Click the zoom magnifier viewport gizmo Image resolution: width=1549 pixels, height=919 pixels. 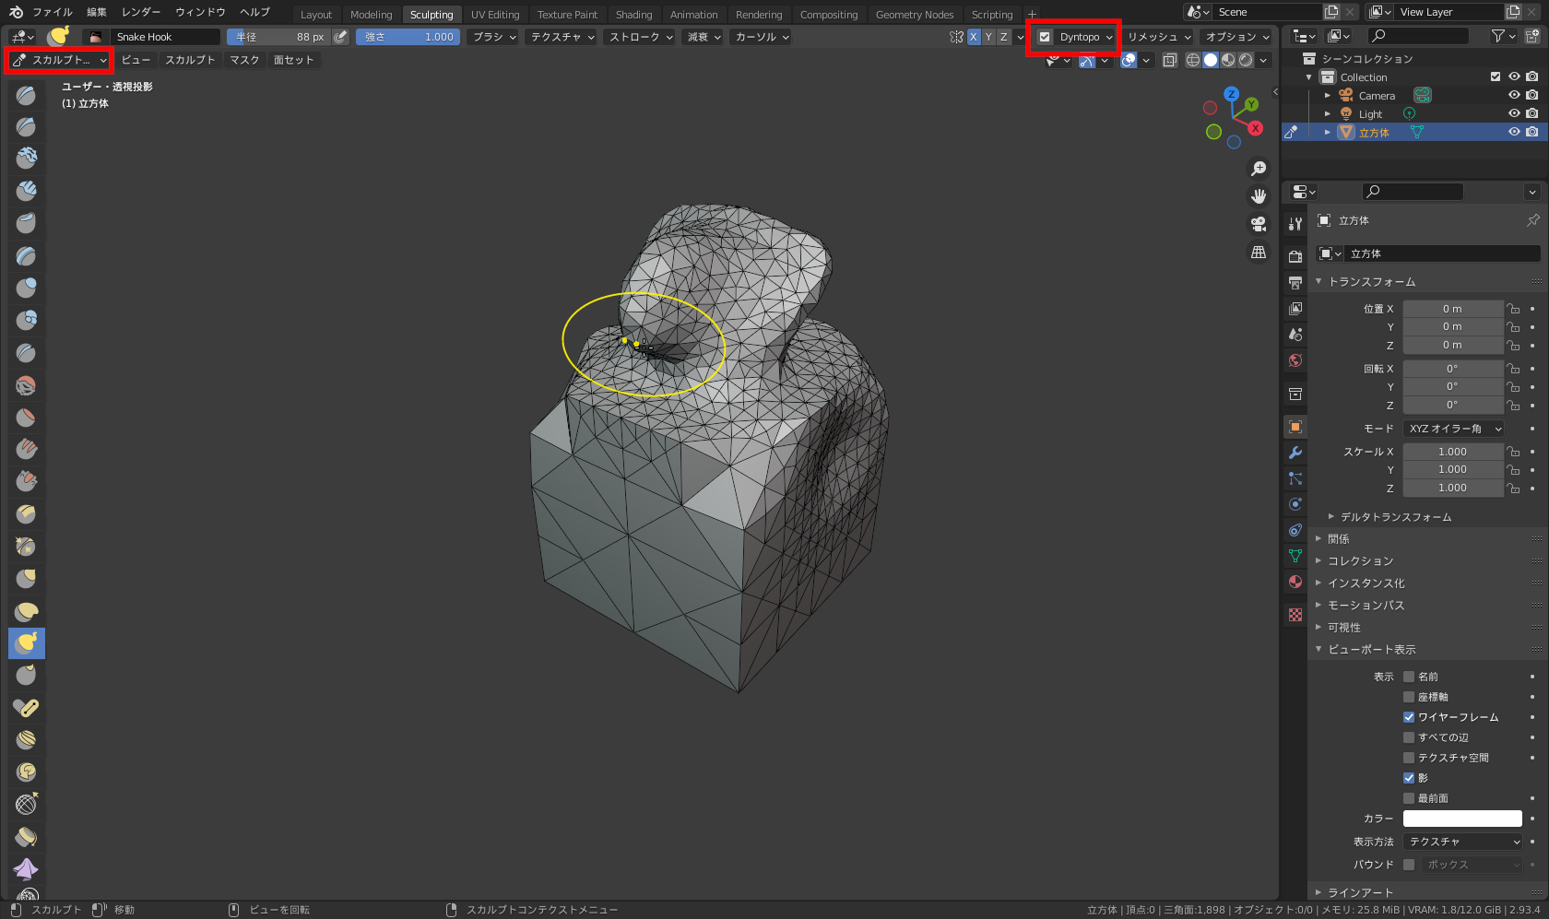point(1258,169)
